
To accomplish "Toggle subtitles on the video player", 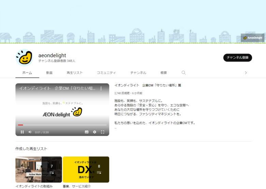I will tap(87, 132).
